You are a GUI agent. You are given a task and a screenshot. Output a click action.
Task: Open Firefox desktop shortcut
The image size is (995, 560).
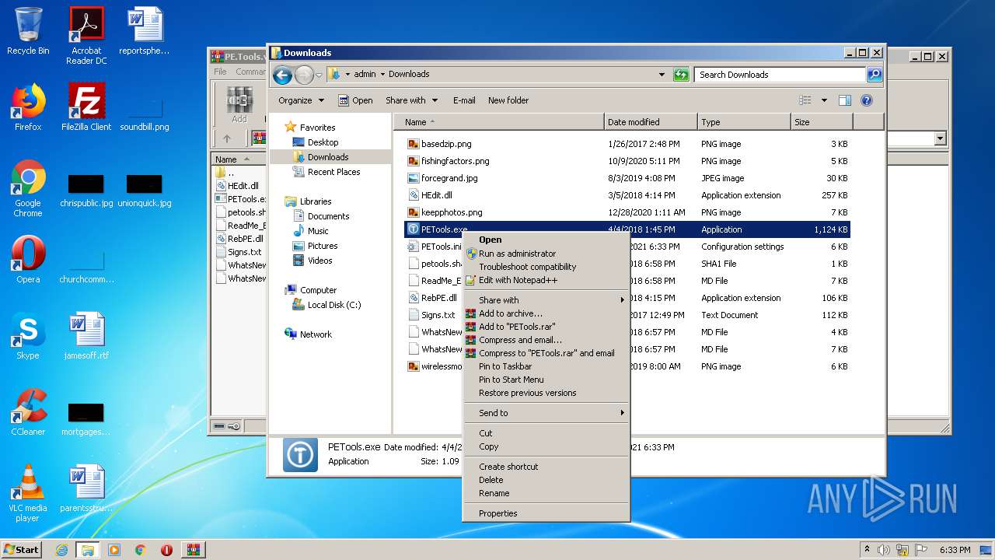28,107
